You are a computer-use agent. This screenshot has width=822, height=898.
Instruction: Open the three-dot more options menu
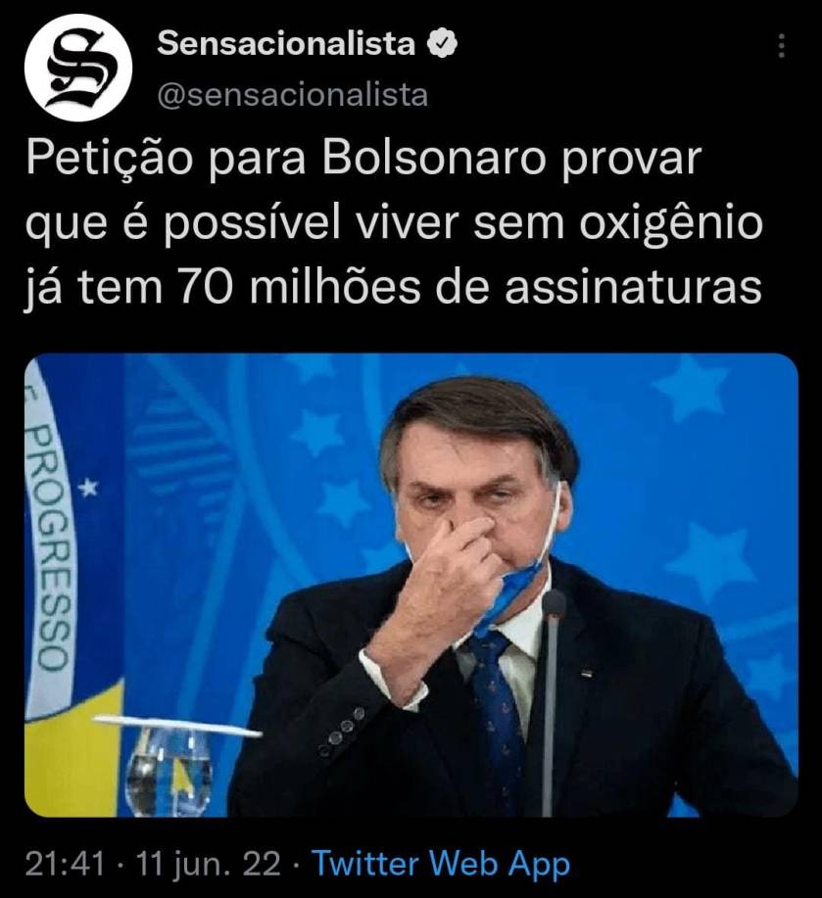coord(782,45)
